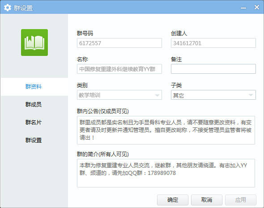Image resolution: width=264 pixels, height=208 pixels.
Task: Click inside the 群的简介 description text box
Action: coord(166,173)
